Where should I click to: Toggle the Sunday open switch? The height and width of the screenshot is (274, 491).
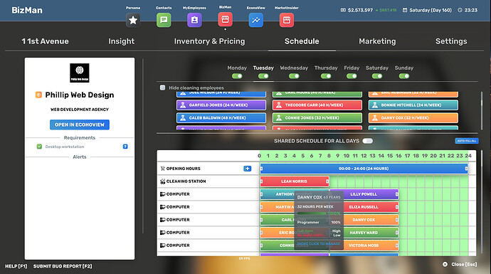pyautogui.click(x=404, y=76)
